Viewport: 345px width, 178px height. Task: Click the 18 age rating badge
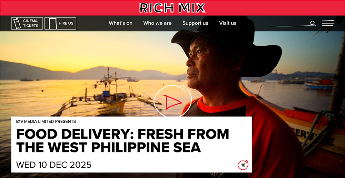pyautogui.click(x=243, y=165)
